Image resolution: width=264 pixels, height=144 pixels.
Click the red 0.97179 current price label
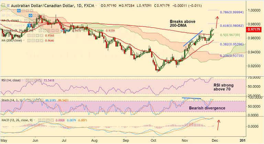254,29
